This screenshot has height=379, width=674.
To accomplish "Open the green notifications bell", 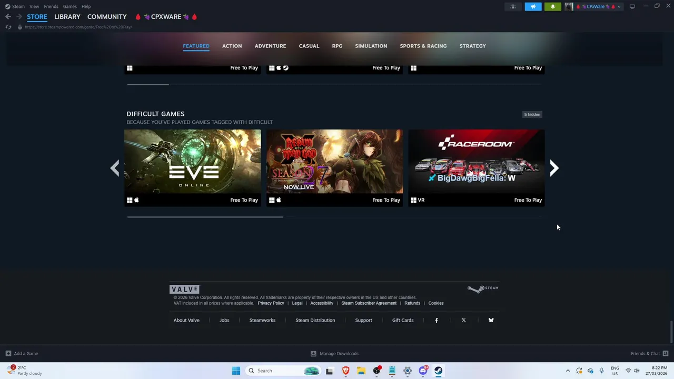I will coord(553,7).
